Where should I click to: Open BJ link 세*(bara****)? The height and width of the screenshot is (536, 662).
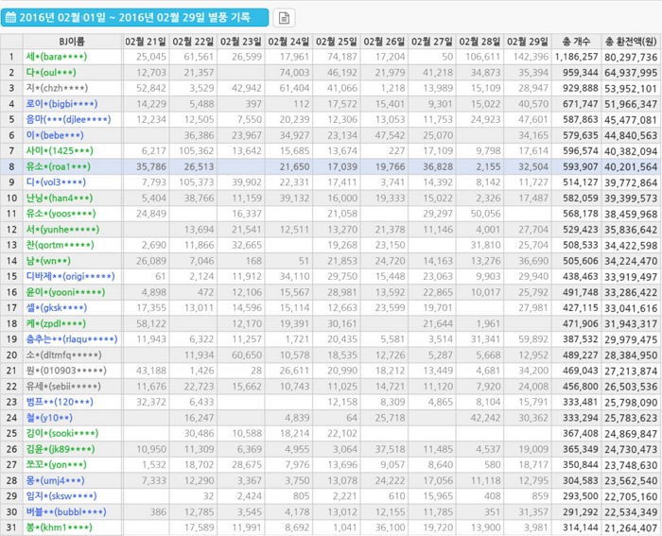pos(59,57)
